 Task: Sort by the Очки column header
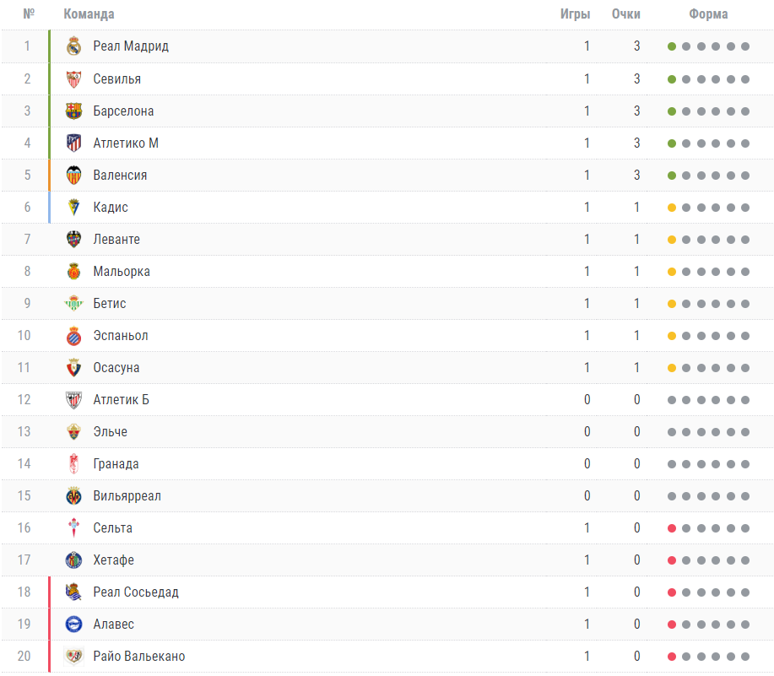coord(626,14)
